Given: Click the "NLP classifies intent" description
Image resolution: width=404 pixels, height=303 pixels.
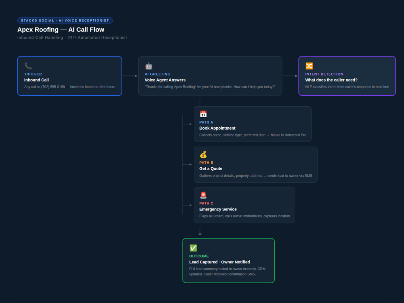Looking at the screenshot, I should (347, 87).
